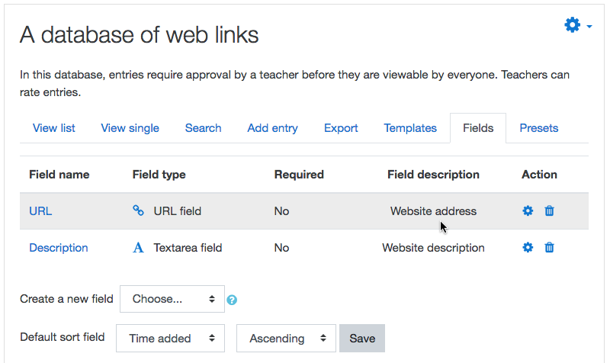This screenshot has width=610, height=363.
Task: Click the URL field chain-link icon
Action: coord(138,210)
